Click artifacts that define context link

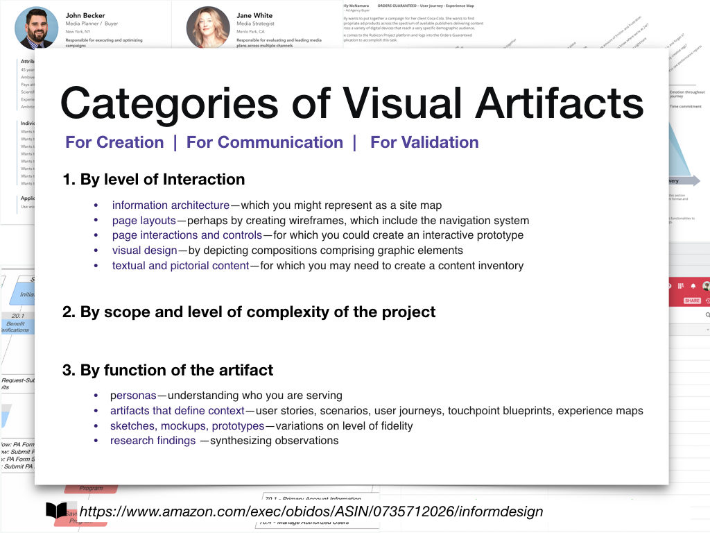177,411
